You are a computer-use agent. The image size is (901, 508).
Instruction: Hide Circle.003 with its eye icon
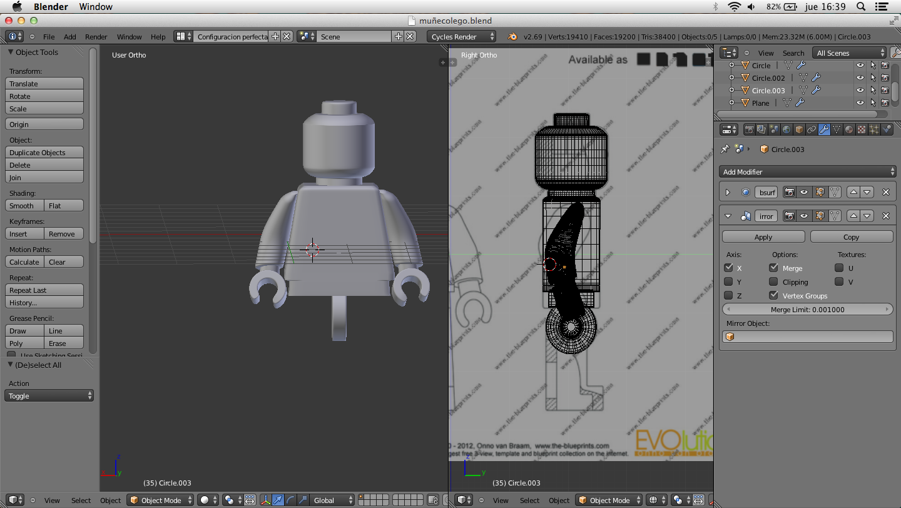tap(860, 90)
